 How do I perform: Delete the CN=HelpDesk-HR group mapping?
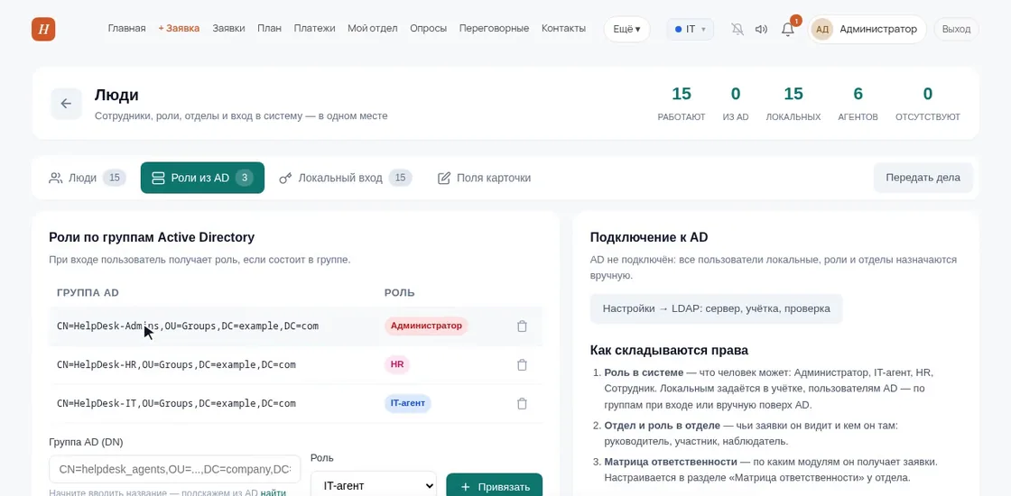click(523, 364)
